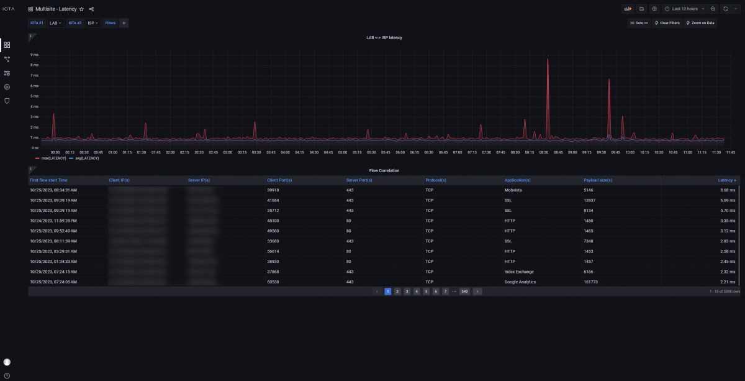Viewport: 745px width, 381px height.
Task: Click the Add panel icon
Action: coord(628,9)
